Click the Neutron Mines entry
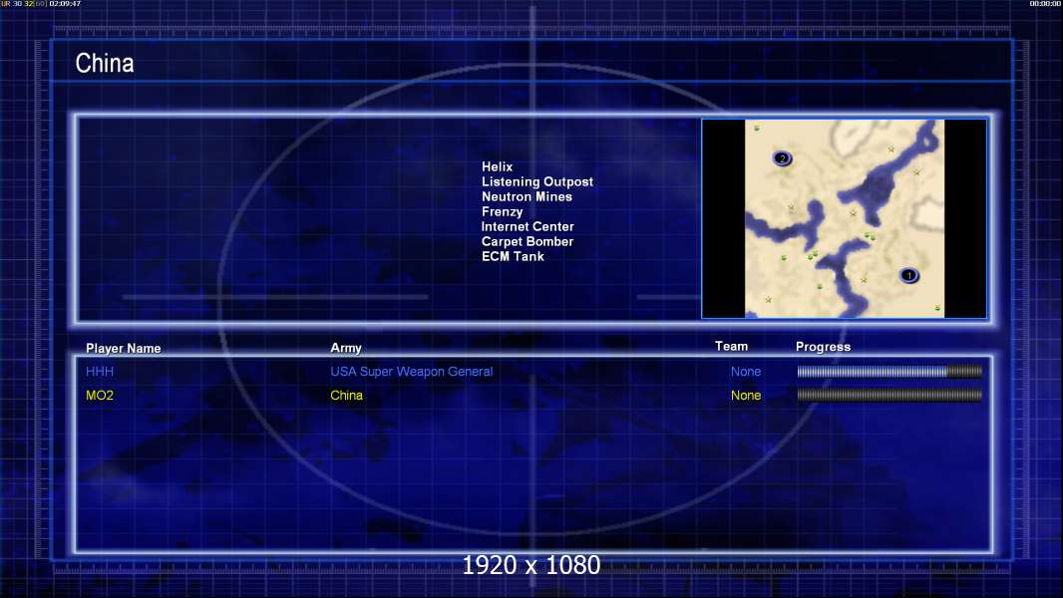 pyautogui.click(x=527, y=196)
